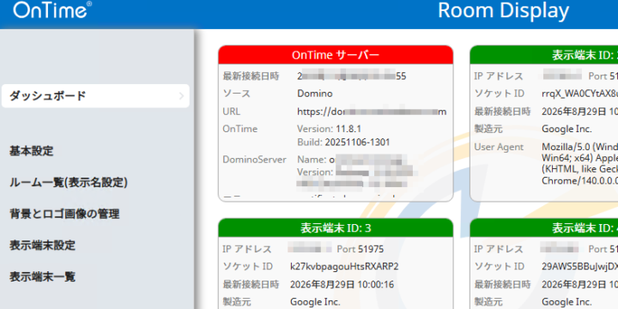The width and height of the screenshot is (618, 309).
Task: Click Google Inc. in 表示端末 ID: 3 card
Action: [315, 302]
